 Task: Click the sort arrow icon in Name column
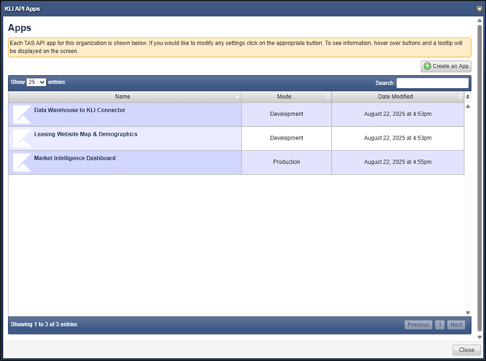pyautogui.click(x=238, y=97)
